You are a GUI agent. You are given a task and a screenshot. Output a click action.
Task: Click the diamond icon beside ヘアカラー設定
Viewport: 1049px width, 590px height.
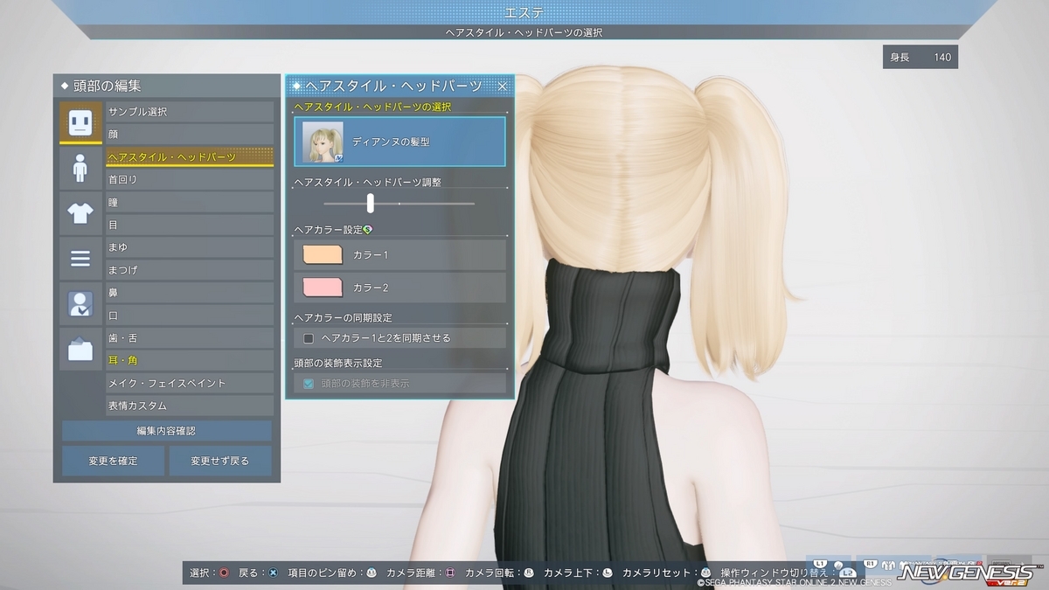pos(368,229)
